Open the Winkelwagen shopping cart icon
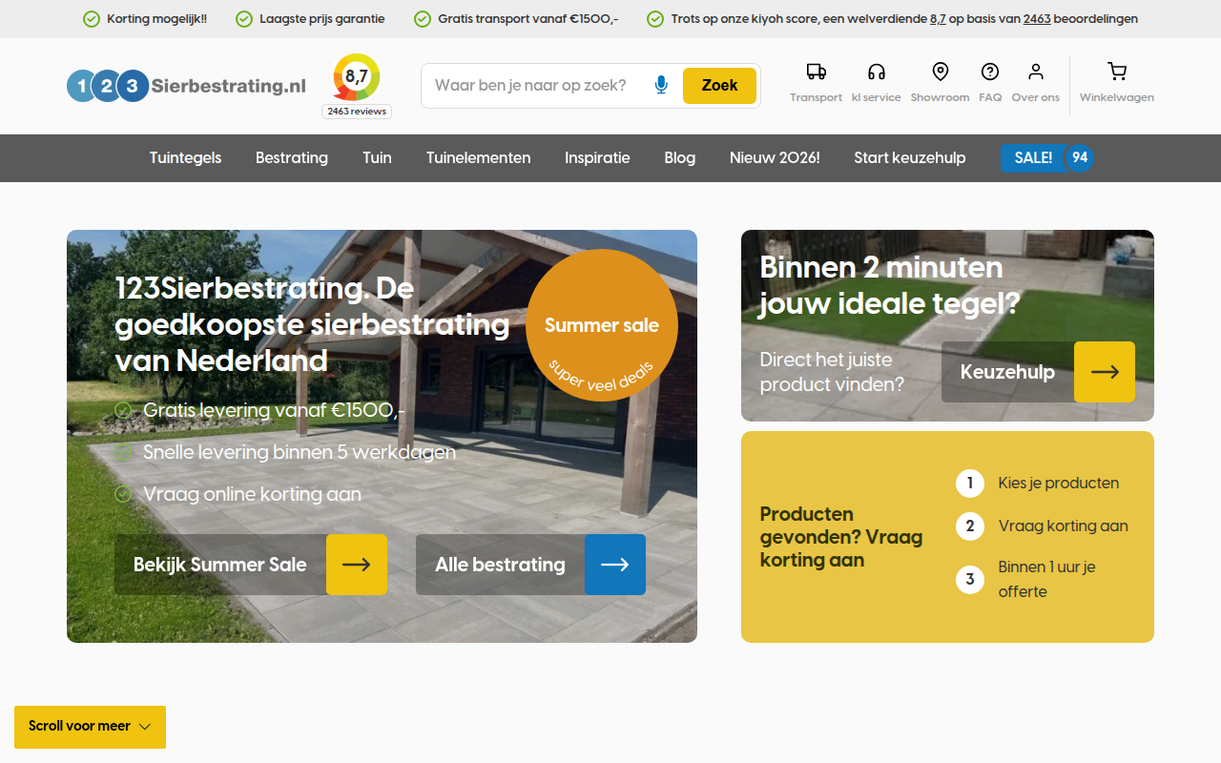The width and height of the screenshot is (1221, 763). tap(1117, 72)
